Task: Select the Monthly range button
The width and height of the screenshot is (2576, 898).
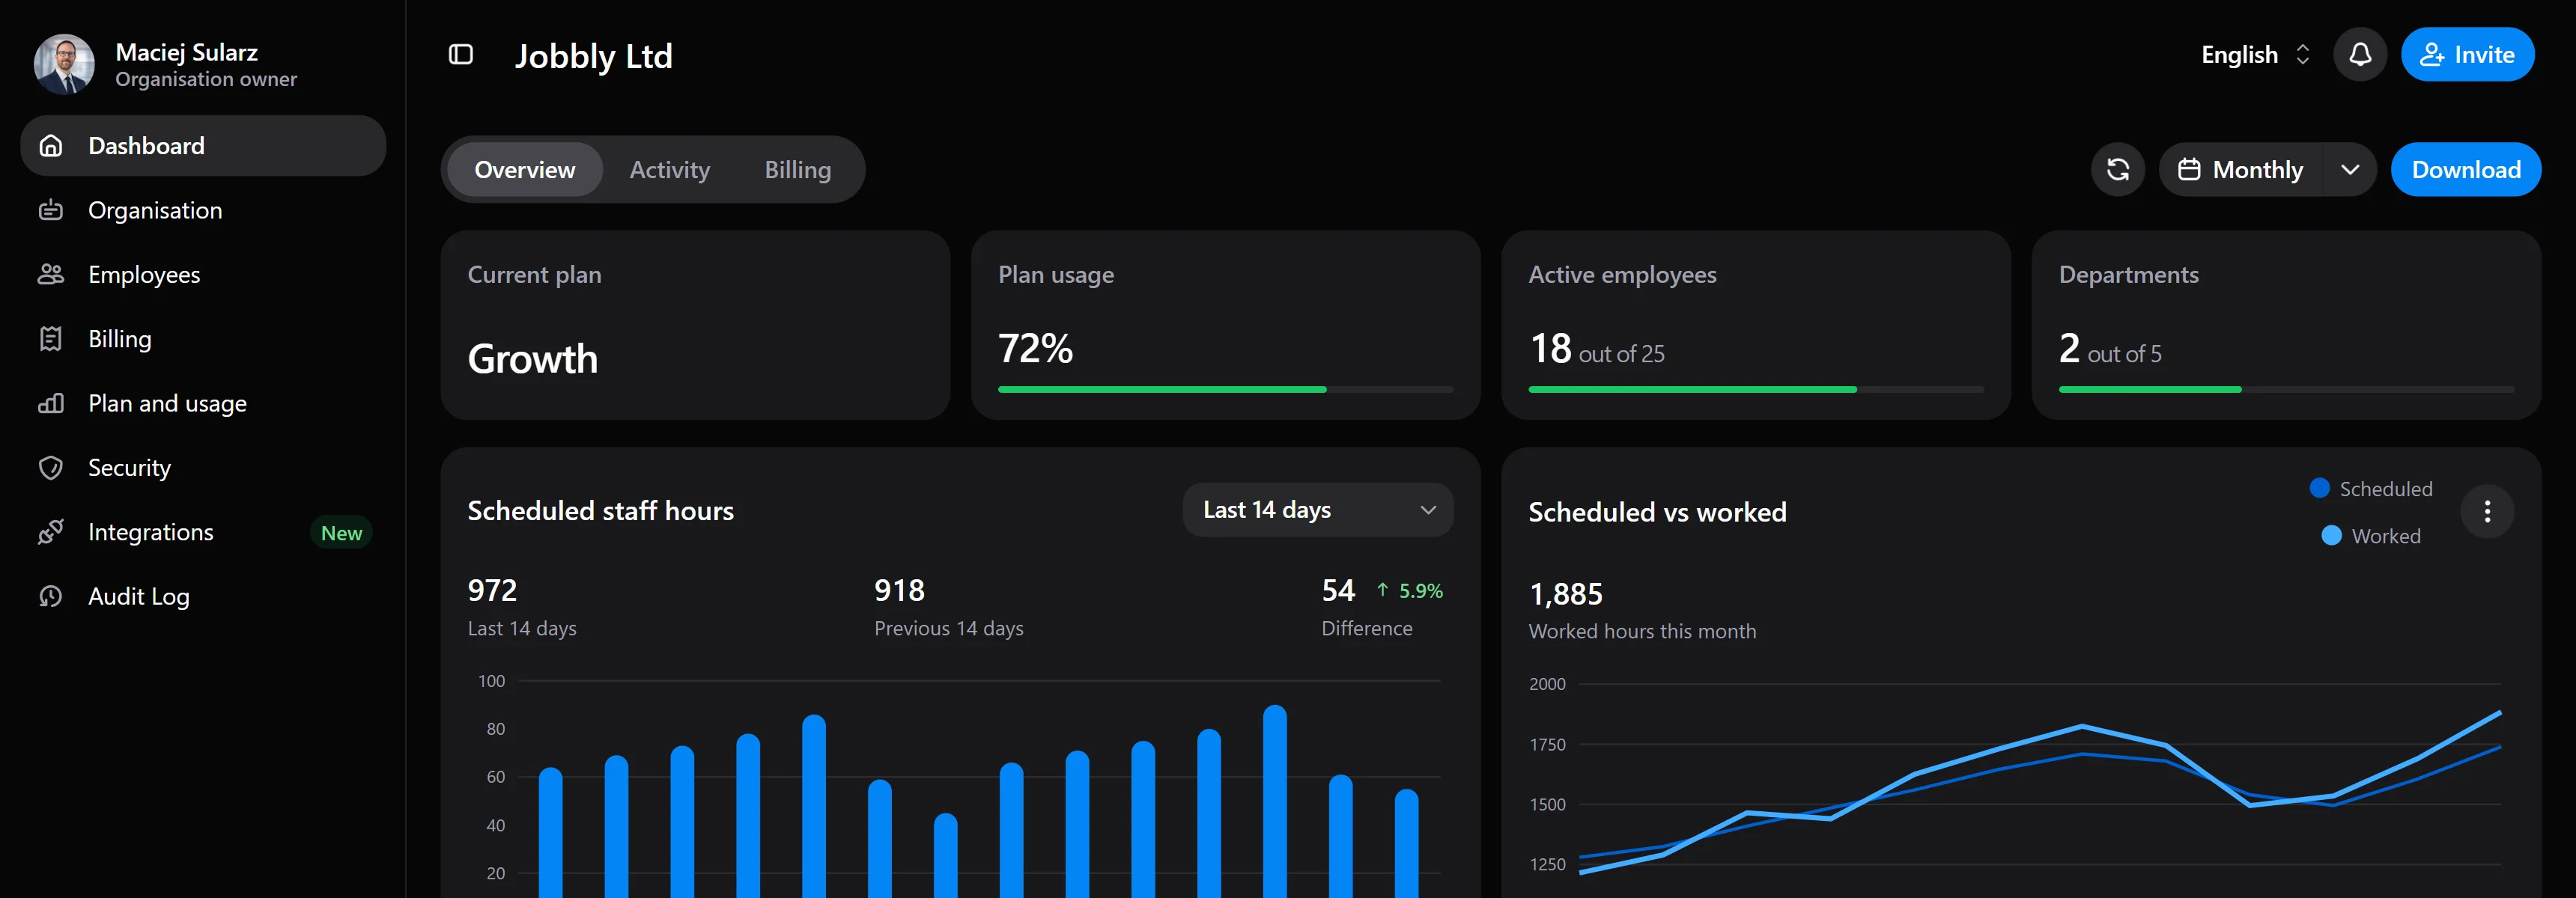Action: (x=2242, y=170)
